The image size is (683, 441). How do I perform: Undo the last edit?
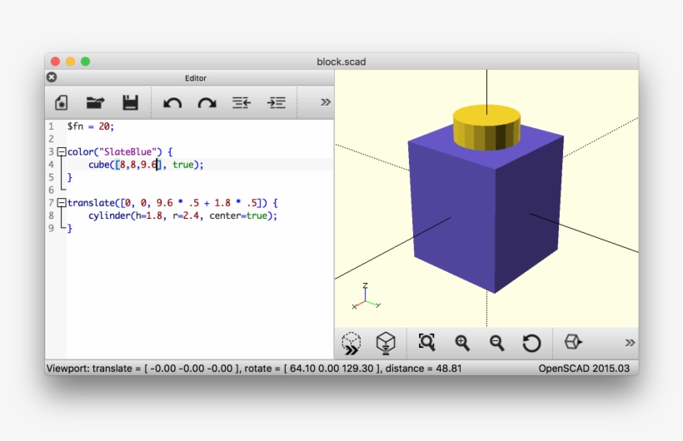tap(172, 103)
